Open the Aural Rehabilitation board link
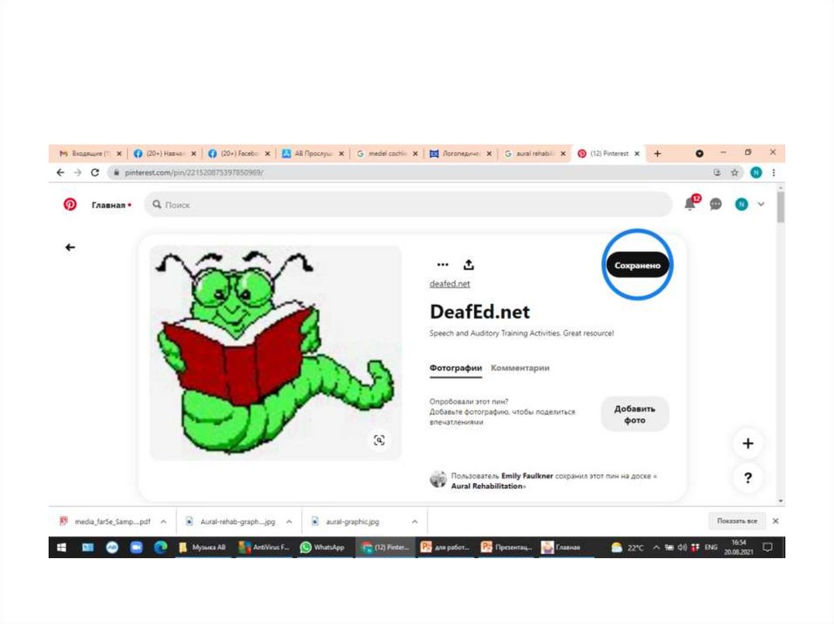Image resolution: width=834 pixels, height=624 pixels. click(x=487, y=486)
